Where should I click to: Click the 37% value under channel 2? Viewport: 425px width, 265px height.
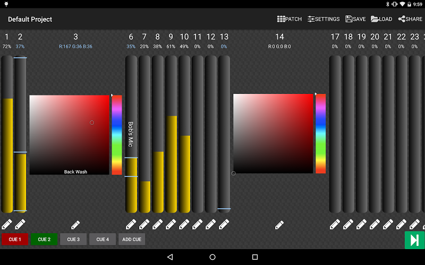[x=20, y=47]
